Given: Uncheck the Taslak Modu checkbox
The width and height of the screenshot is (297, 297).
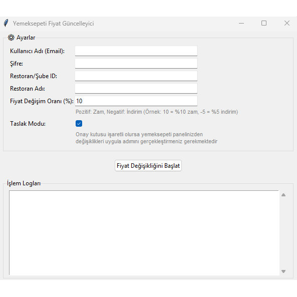Looking at the screenshot, I should (79, 124).
